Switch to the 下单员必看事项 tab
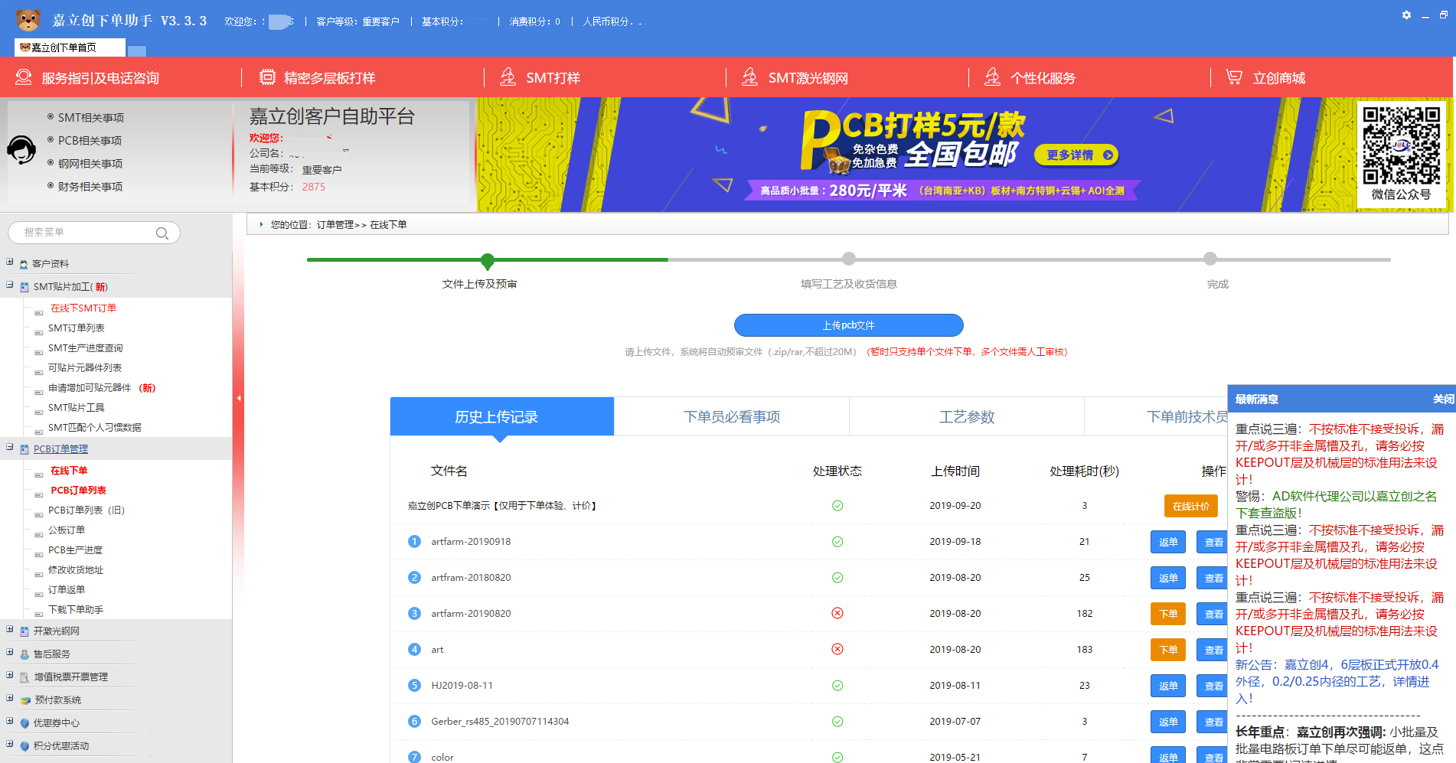Screen dimensions: 1456x763 pyautogui.click(x=732, y=416)
